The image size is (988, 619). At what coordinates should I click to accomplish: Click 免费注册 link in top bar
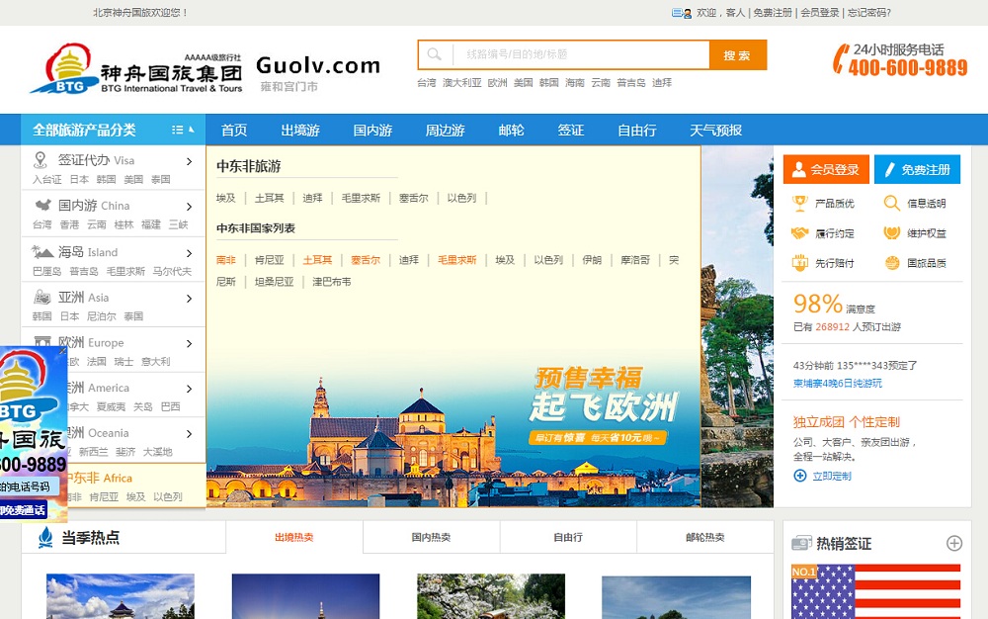point(773,13)
